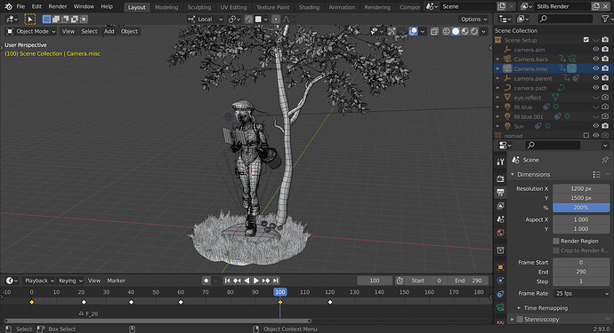Open the Output properties tab
This screenshot has height=333, width=614.
point(500,193)
